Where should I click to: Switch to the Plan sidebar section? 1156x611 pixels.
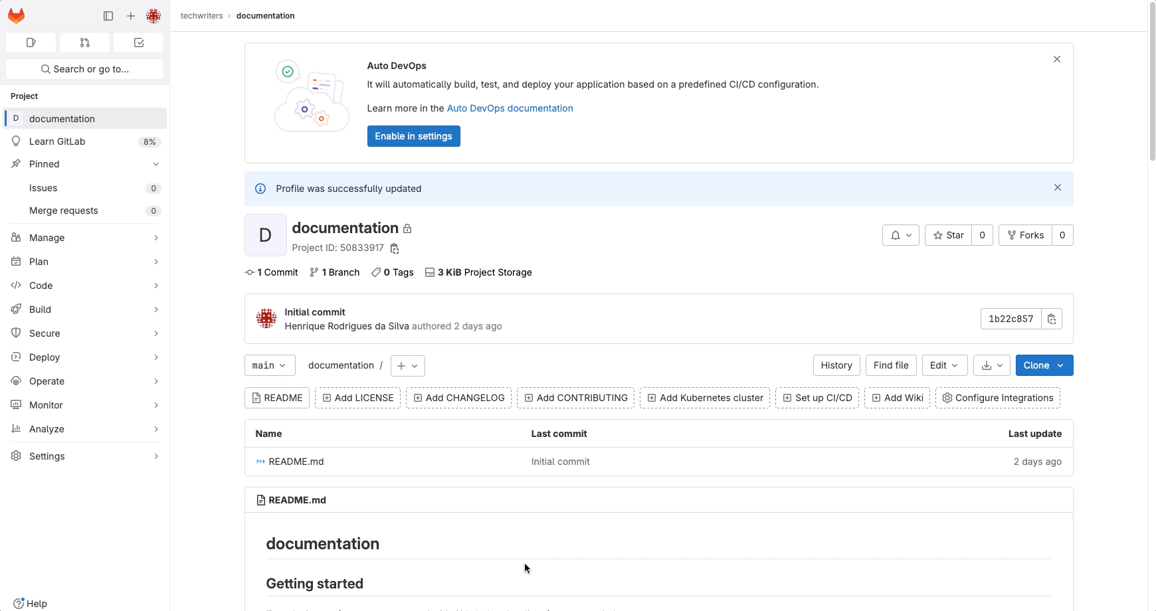84,261
